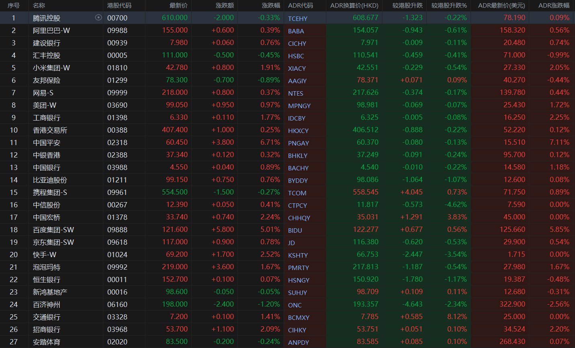This screenshot has height=348, width=575.
Task: Click the ANPDY ADR code
Action: point(298,342)
